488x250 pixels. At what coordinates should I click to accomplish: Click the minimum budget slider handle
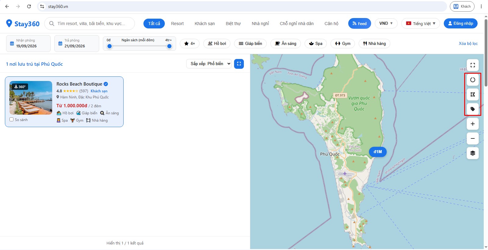[x=110, y=46]
